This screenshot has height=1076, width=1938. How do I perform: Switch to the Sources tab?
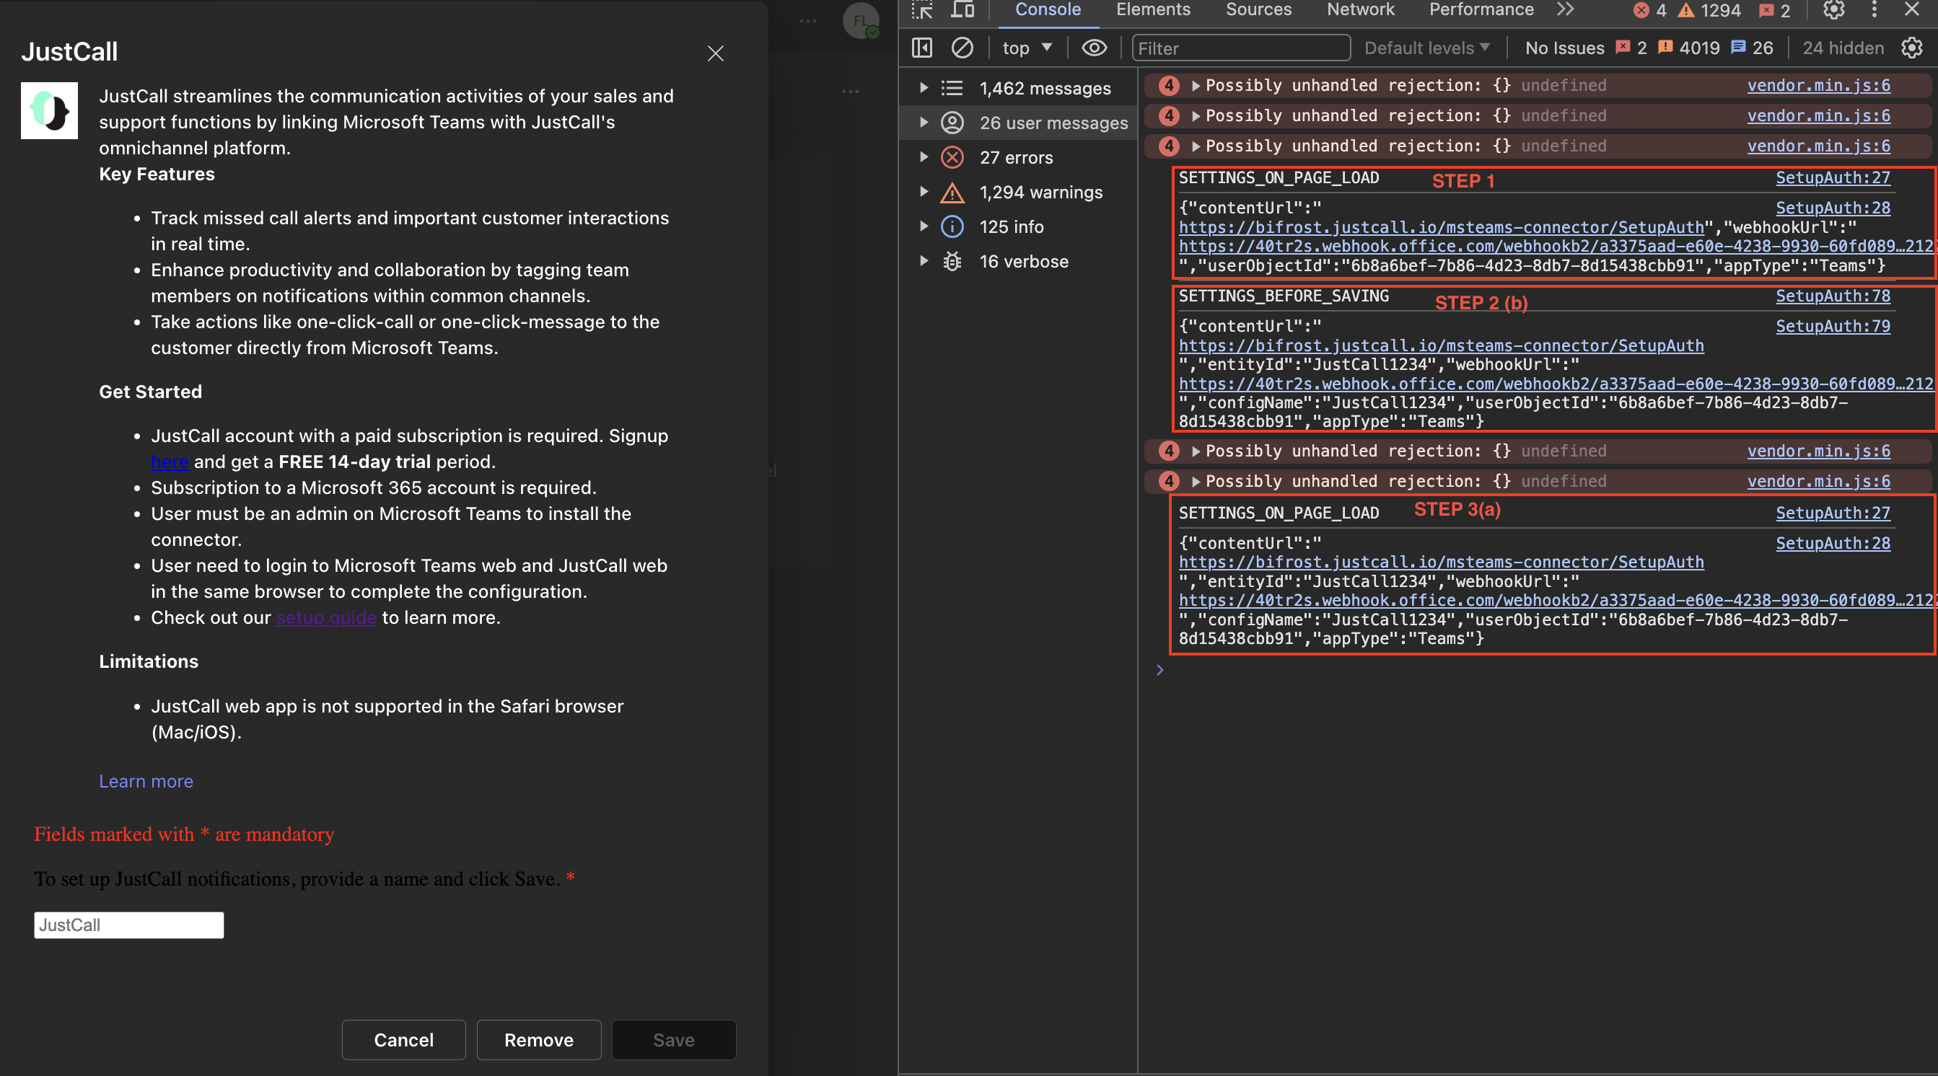[x=1258, y=10]
